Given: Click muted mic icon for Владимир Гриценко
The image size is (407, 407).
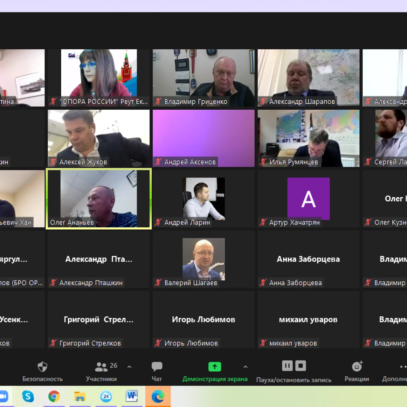Looking at the screenshot, I should pos(158,101).
